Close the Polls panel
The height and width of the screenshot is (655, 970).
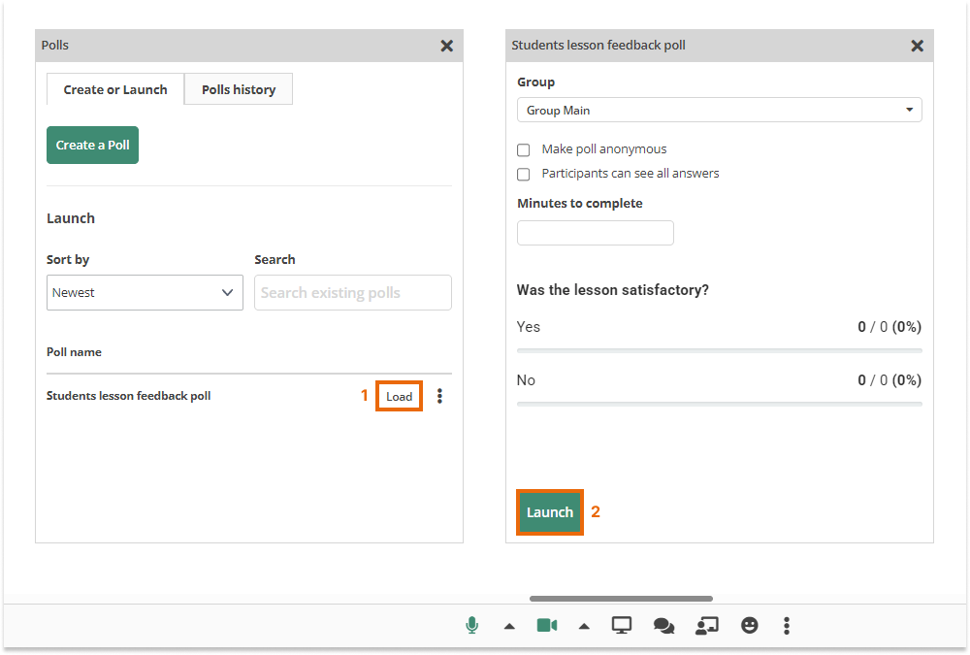click(446, 46)
